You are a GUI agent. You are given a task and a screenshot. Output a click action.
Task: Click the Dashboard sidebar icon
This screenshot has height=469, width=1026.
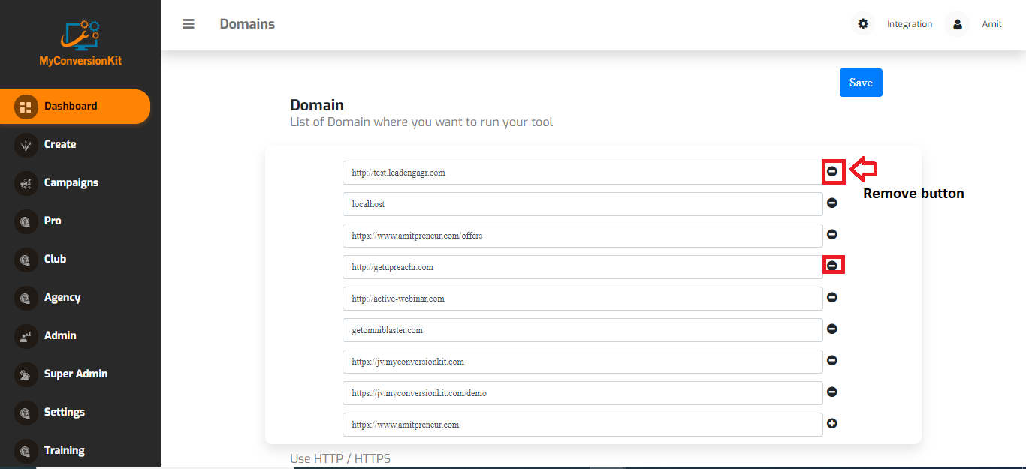pos(26,107)
